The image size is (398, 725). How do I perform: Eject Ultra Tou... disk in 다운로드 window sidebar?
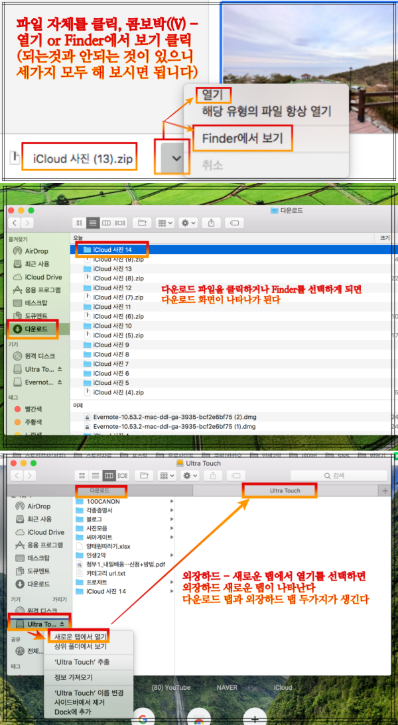pos(60,369)
